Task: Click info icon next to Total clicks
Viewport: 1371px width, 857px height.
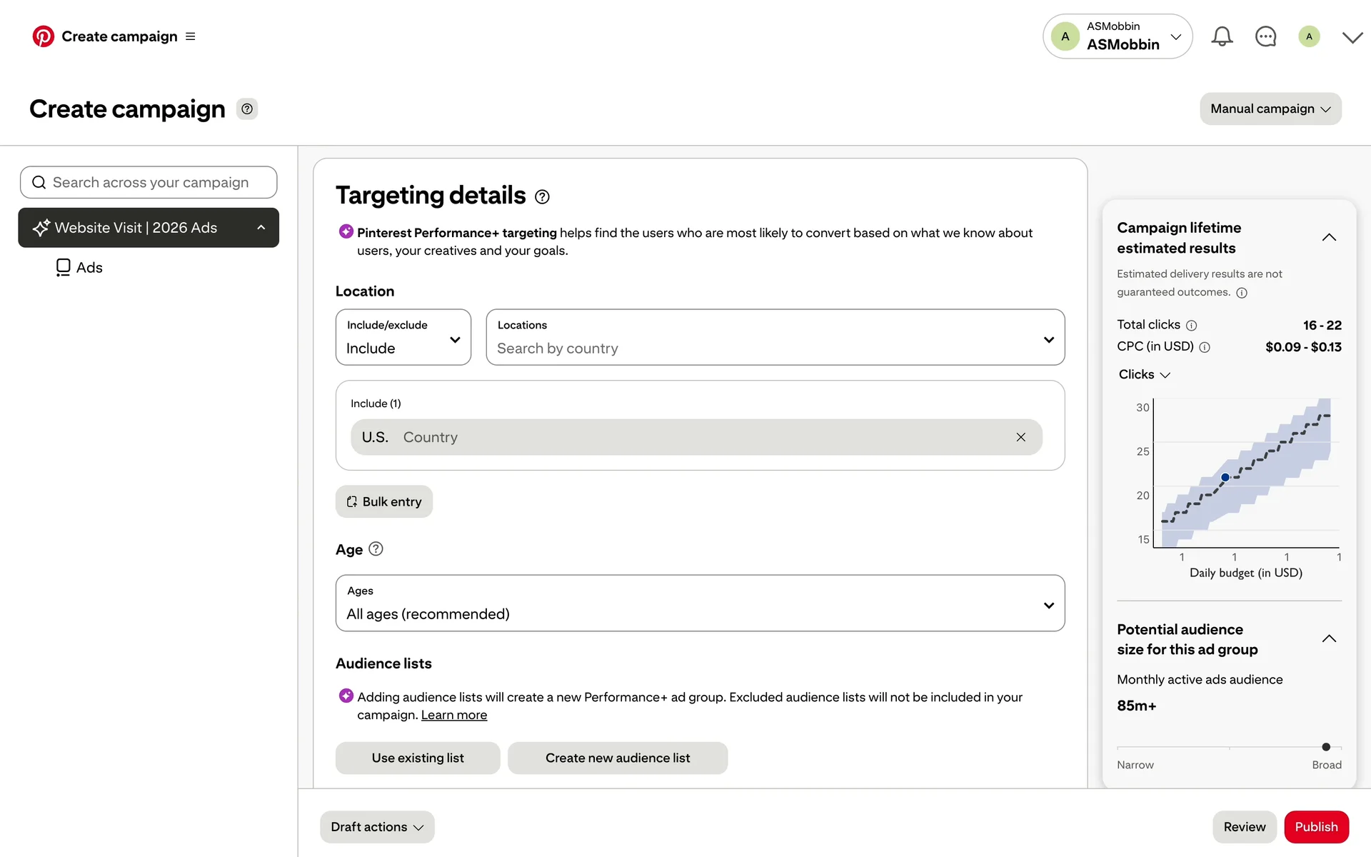Action: click(x=1191, y=326)
